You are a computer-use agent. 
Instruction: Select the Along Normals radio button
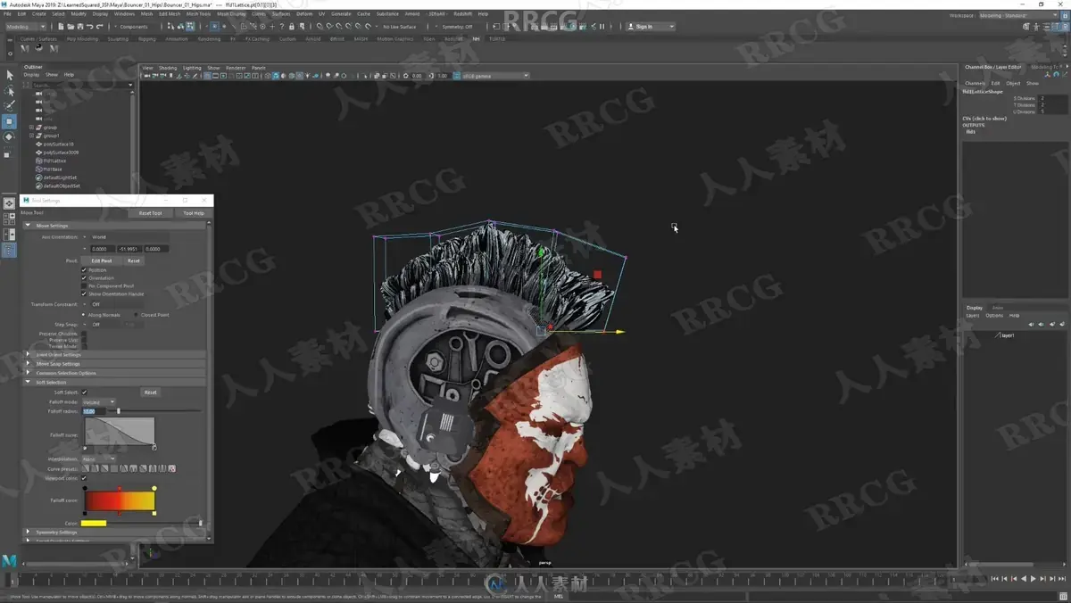tap(85, 315)
